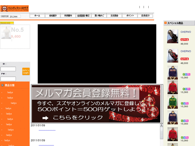Open the 会社紹介 menu tab
Screen dimensions: 195x146
click(53, 16)
